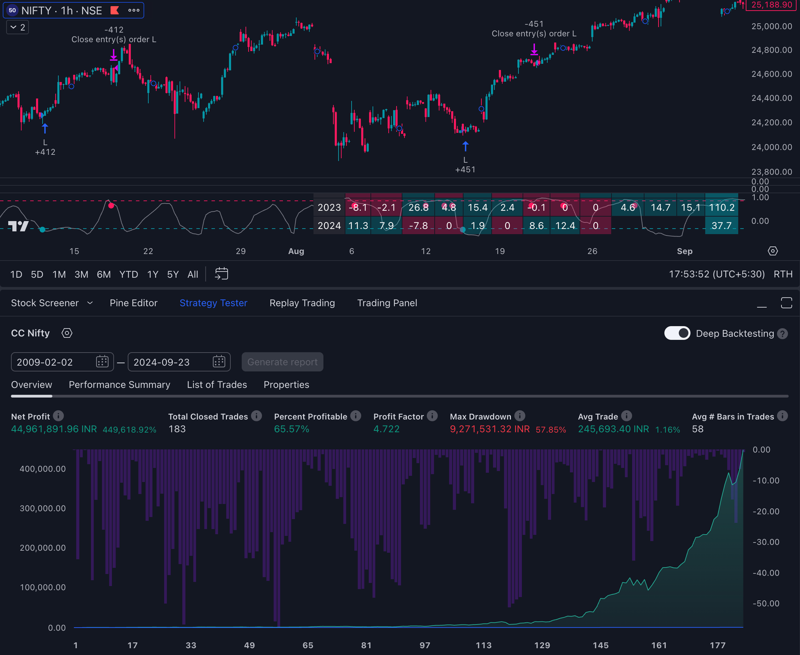Open the go-to-date calendar icon
This screenshot has height=655, width=800.
[x=221, y=274]
